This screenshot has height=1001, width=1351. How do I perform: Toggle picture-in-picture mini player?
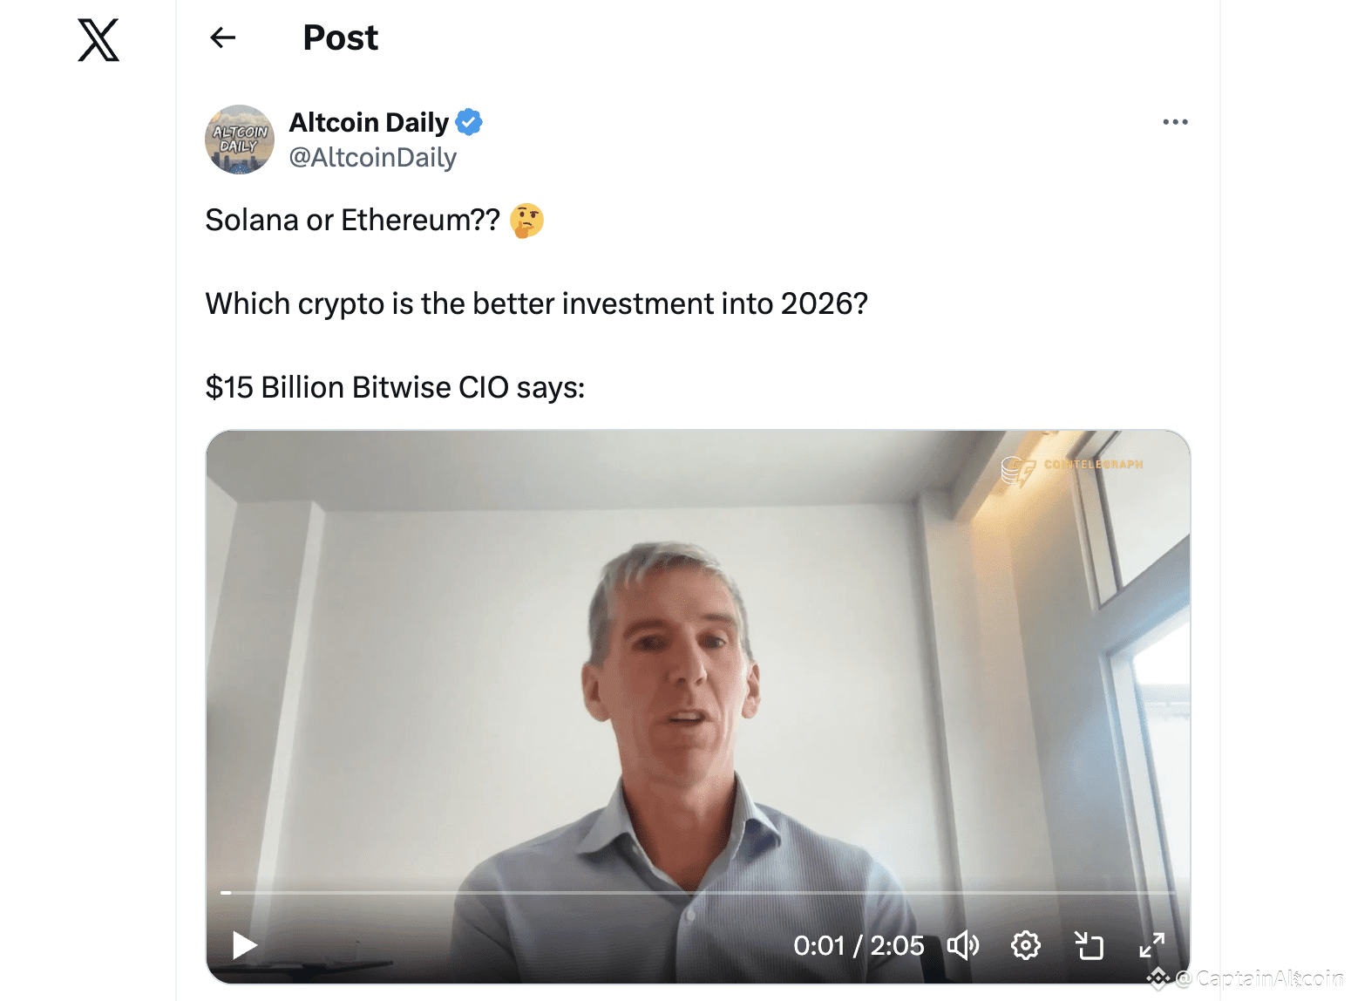pos(1089,945)
